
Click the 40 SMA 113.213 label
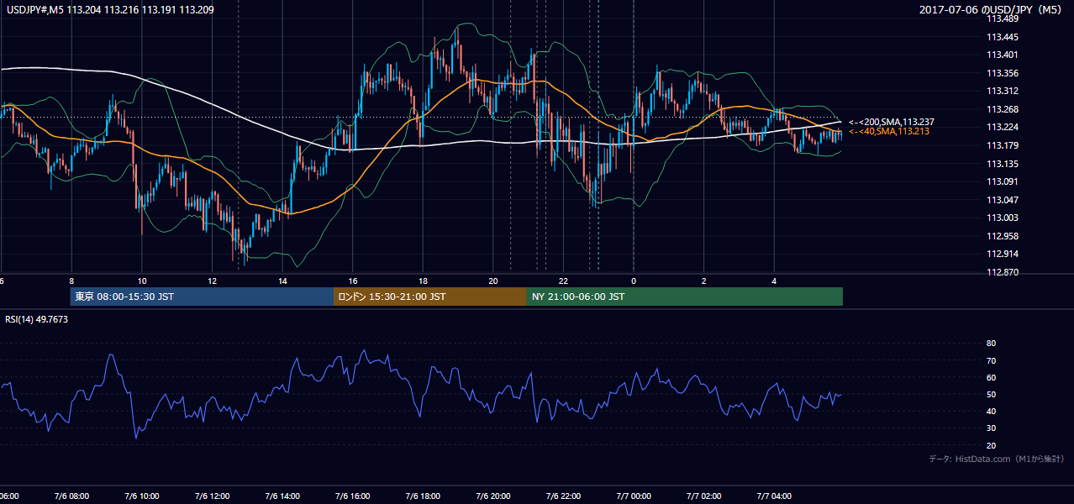889,131
